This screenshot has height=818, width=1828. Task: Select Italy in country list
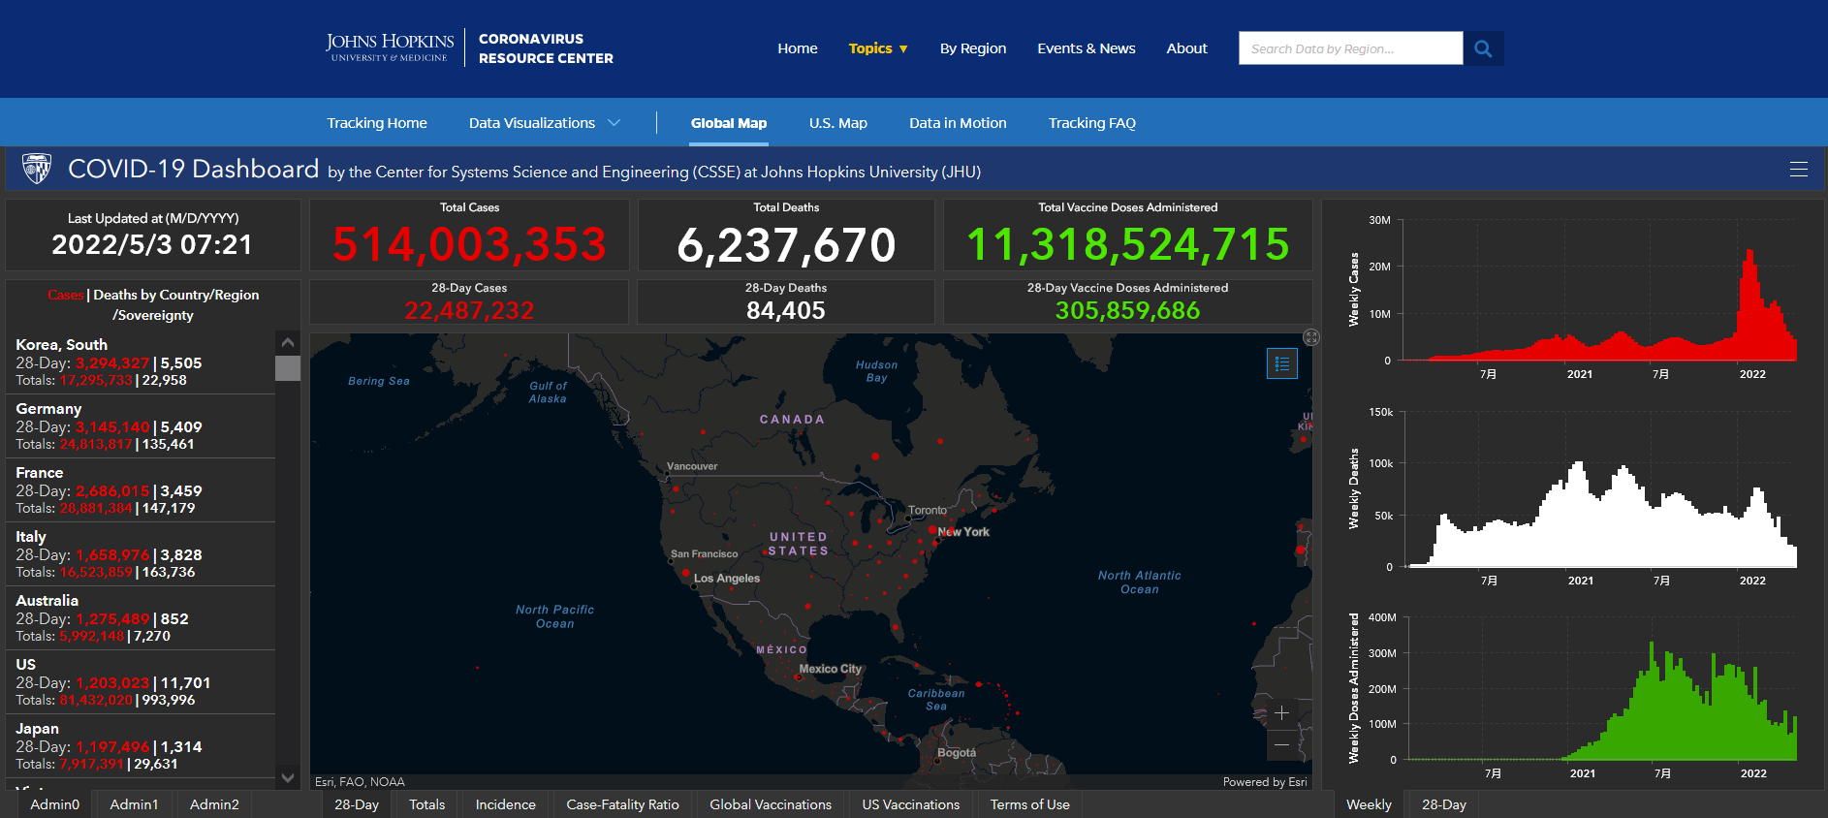pos(141,554)
